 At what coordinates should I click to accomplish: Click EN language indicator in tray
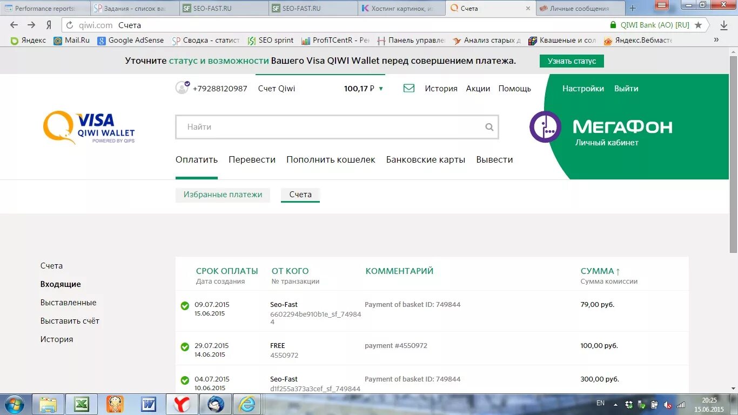[600, 403]
